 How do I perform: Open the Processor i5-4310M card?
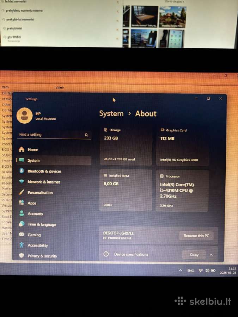coord(182,191)
